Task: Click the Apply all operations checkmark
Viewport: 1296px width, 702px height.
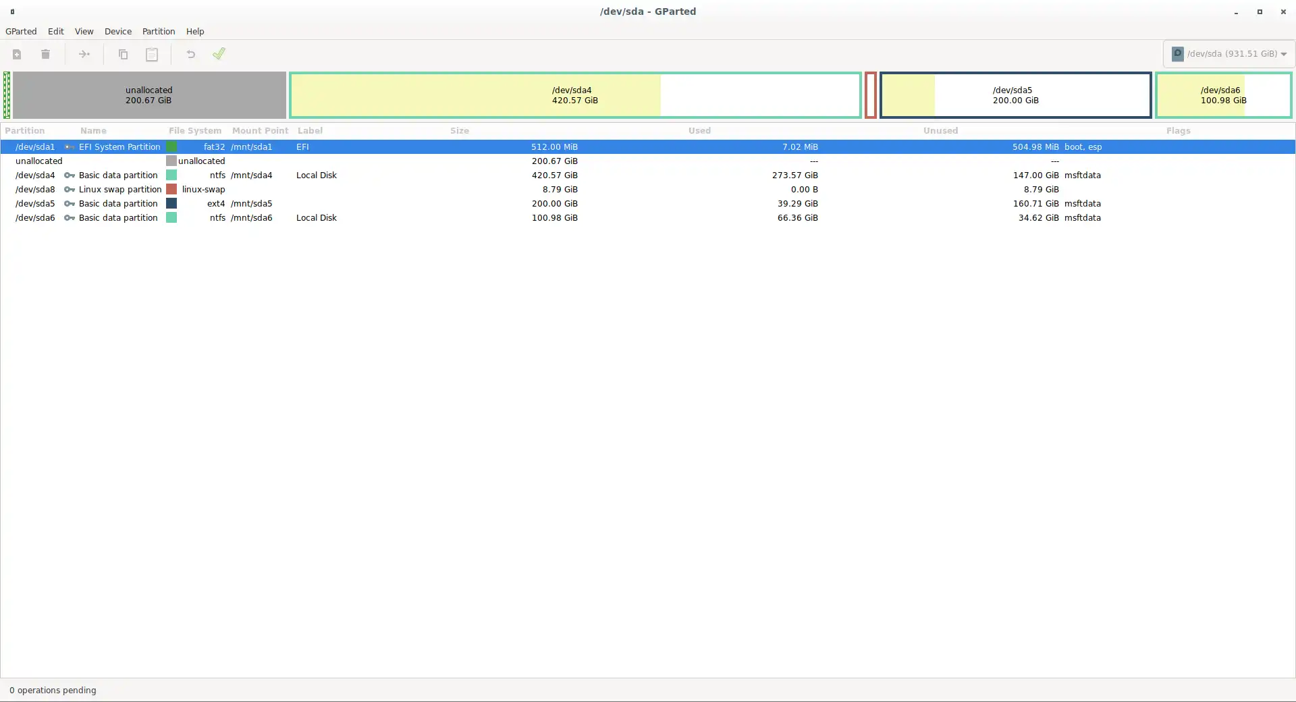Action: 219,53
